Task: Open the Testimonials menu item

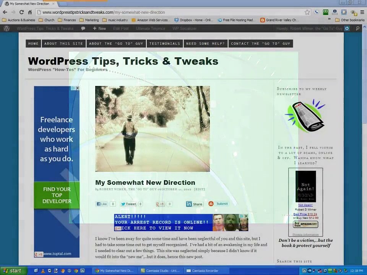Action: pyautogui.click(x=165, y=44)
